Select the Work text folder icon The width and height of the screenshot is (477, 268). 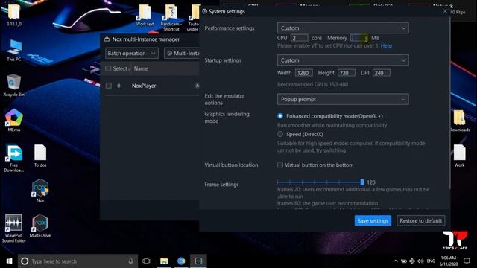coord(145,15)
